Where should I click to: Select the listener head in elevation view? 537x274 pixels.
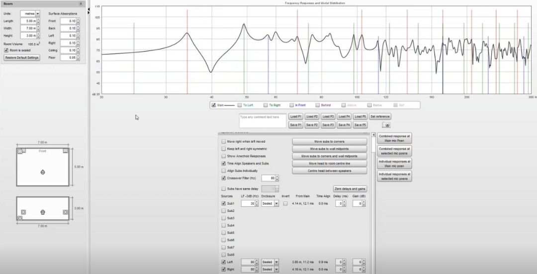(x=42, y=212)
